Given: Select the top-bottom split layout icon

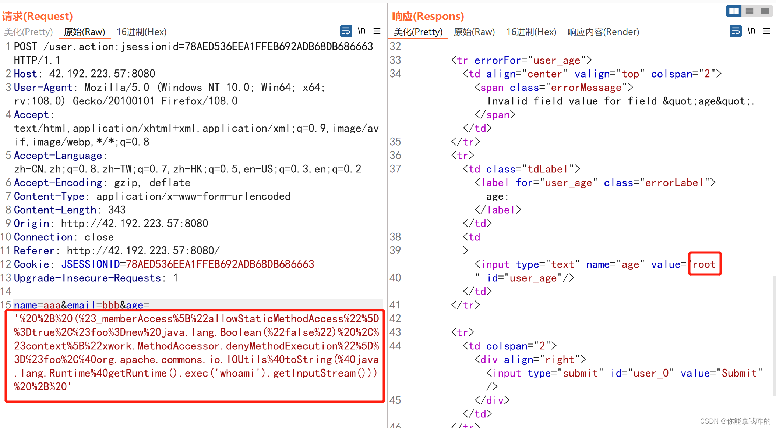Looking at the screenshot, I should click(749, 11).
